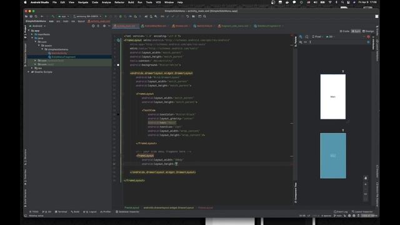Click the Search Everywhere magnifier in toolbar

click(x=204, y=16)
